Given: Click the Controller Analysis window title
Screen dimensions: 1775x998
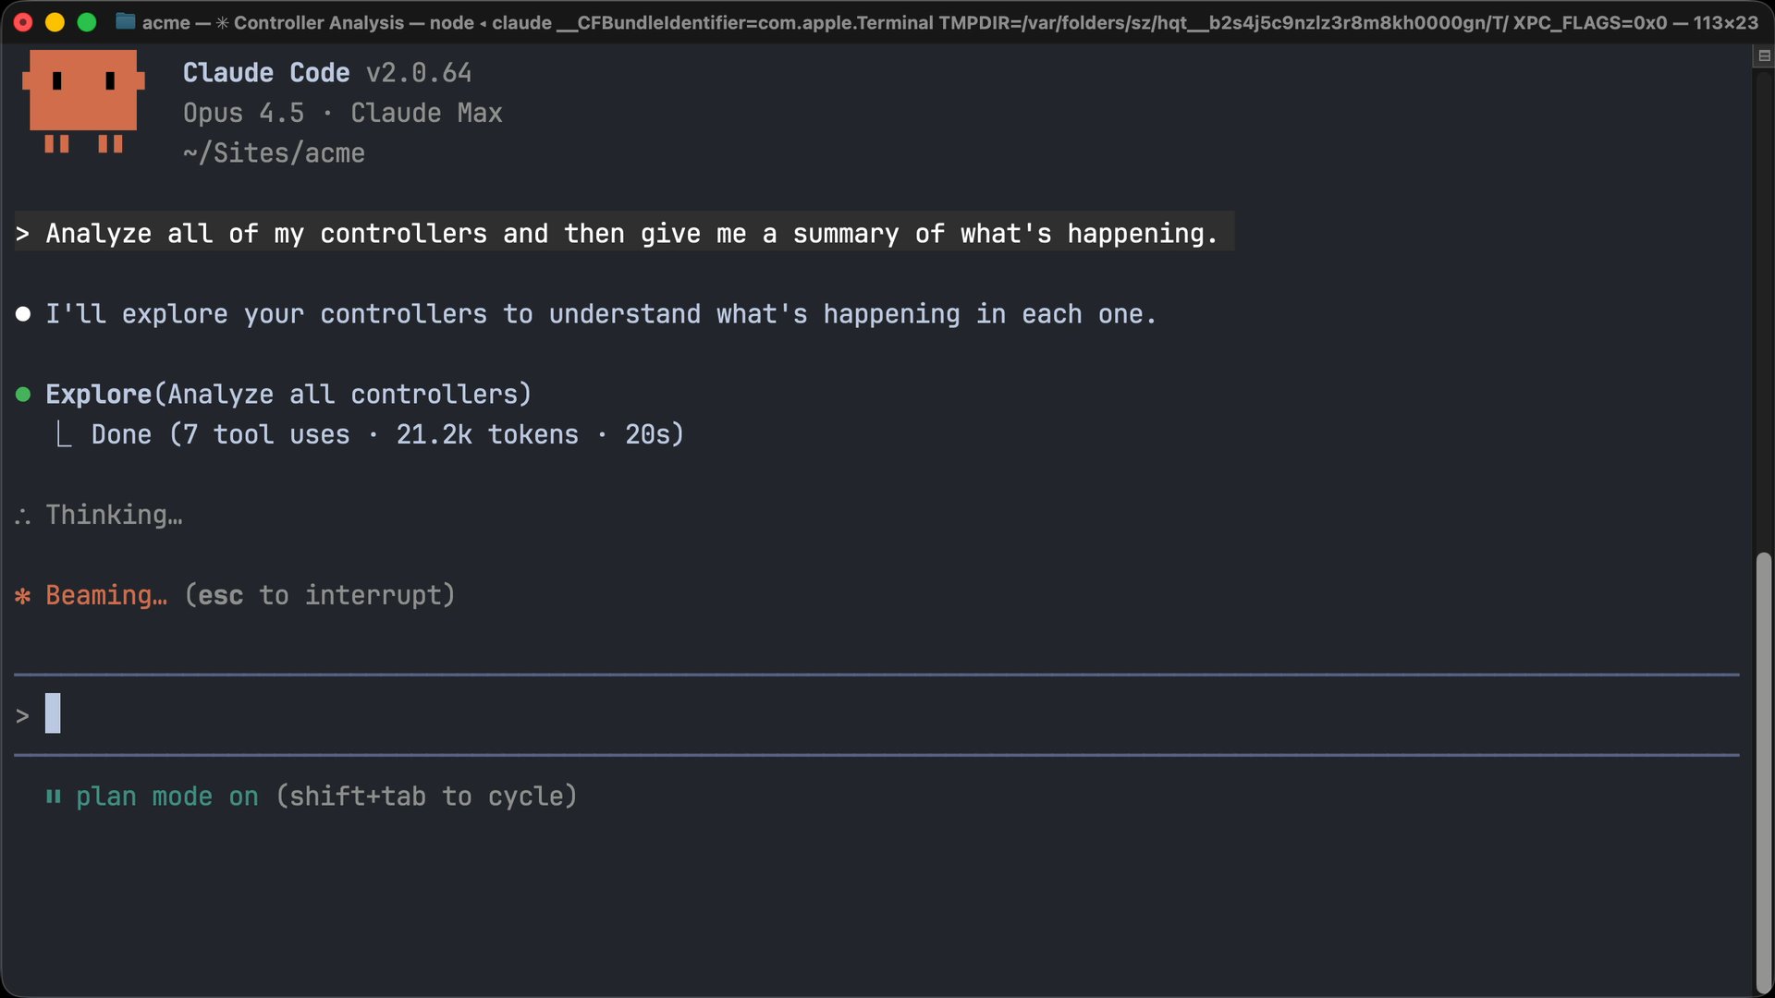Looking at the screenshot, I should click(319, 22).
